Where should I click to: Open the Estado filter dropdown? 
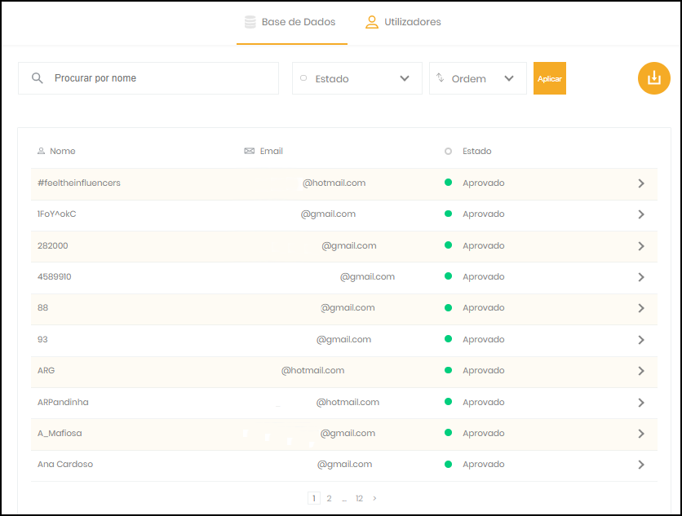coord(356,78)
